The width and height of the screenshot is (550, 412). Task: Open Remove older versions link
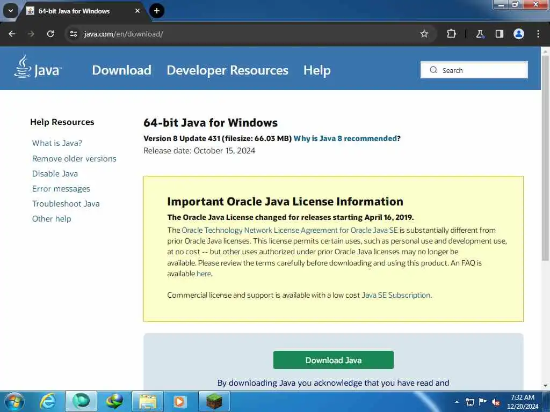(74, 159)
